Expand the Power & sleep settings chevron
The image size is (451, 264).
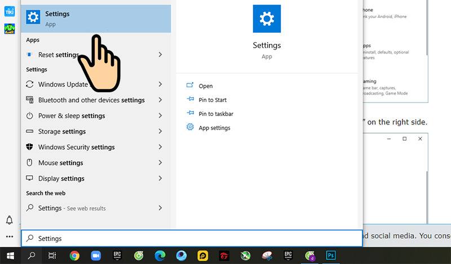(x=160, y=115)
